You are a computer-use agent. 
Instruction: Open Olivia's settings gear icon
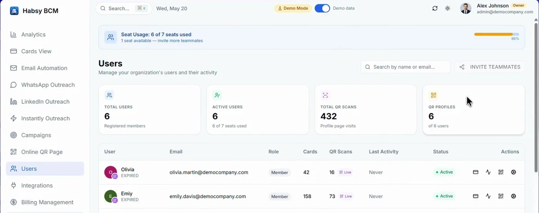coord(513,172)
